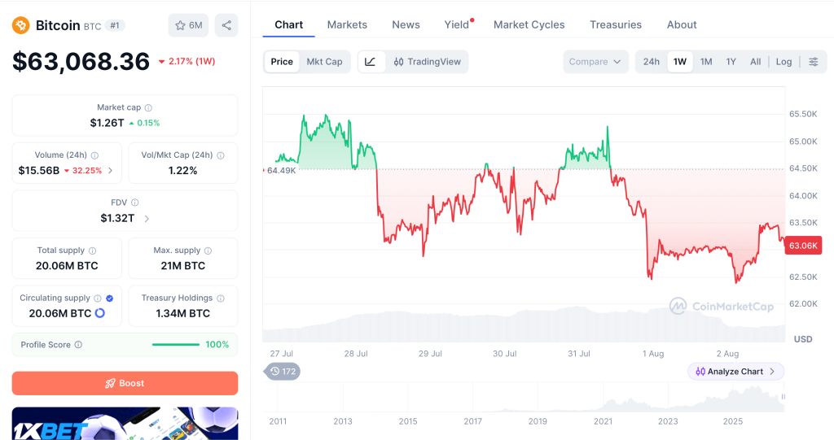This screenshot has height=440, width=834.
Task: Enable Log scale on chart
Action: [x=784, y=62]
